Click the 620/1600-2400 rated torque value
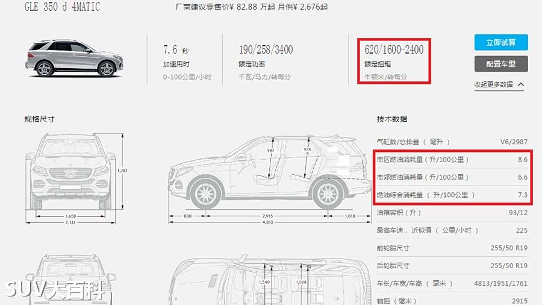The image size is (542, 305). (x=394, y=49)
